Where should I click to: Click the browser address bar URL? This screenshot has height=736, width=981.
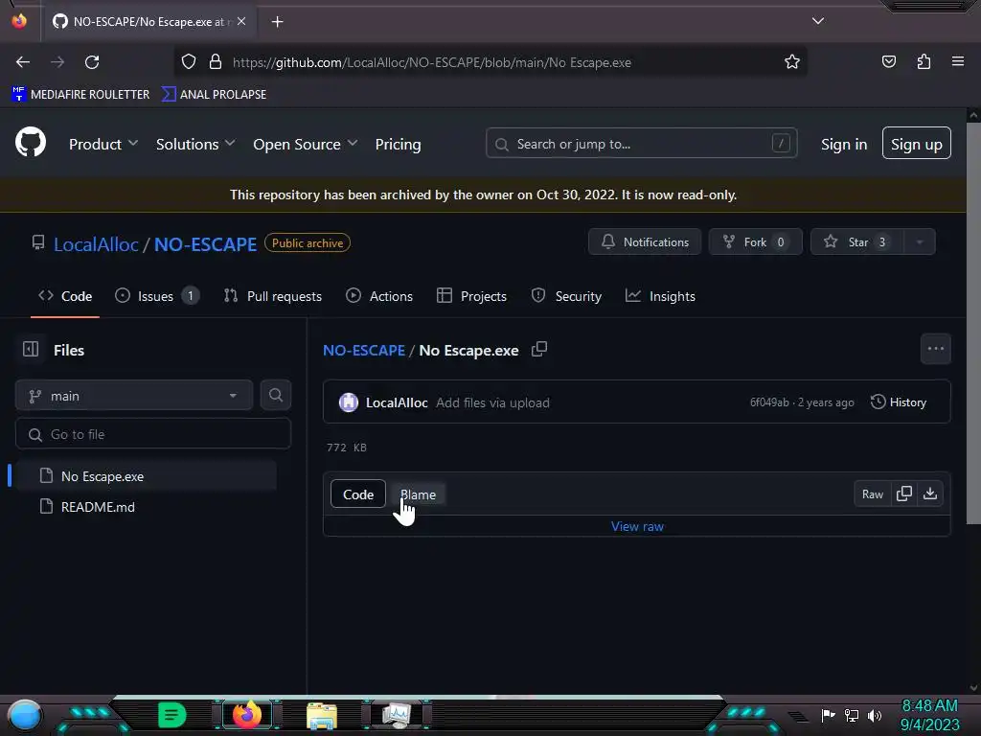[x=432, y=62]
